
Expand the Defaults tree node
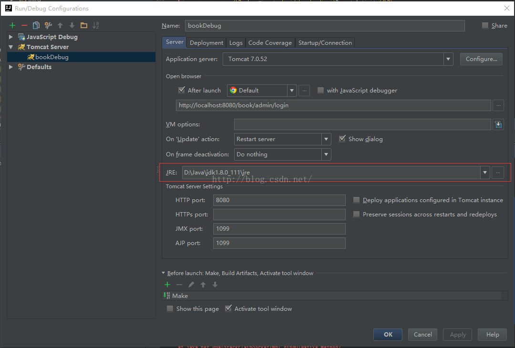[11, 67]
